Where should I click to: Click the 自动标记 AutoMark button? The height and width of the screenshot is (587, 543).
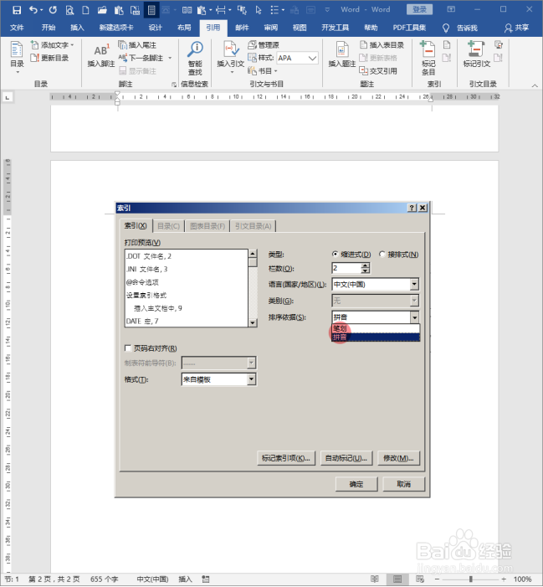point(346,458)
